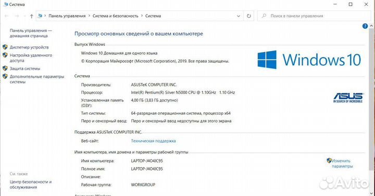Screen dimensions: 375x196
Task: Click Изменить параметры link
Action: coord(342,164)
